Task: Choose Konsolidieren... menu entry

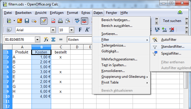Action: pos(121,71)
